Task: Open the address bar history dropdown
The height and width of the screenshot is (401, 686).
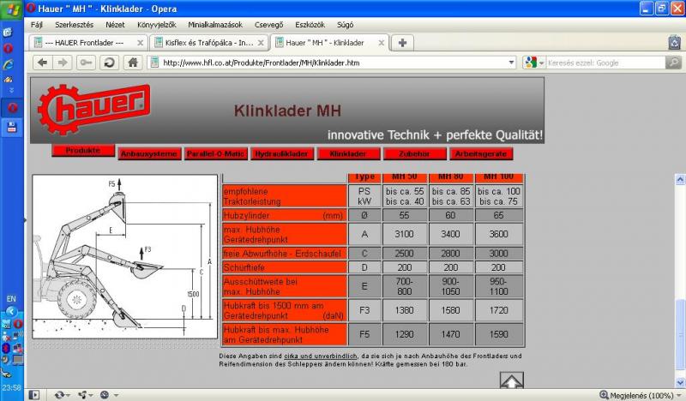Action: tap(511, 63)
